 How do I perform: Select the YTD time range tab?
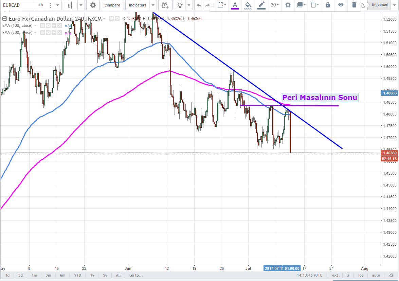pyautogui.click(x=77, y=275)
